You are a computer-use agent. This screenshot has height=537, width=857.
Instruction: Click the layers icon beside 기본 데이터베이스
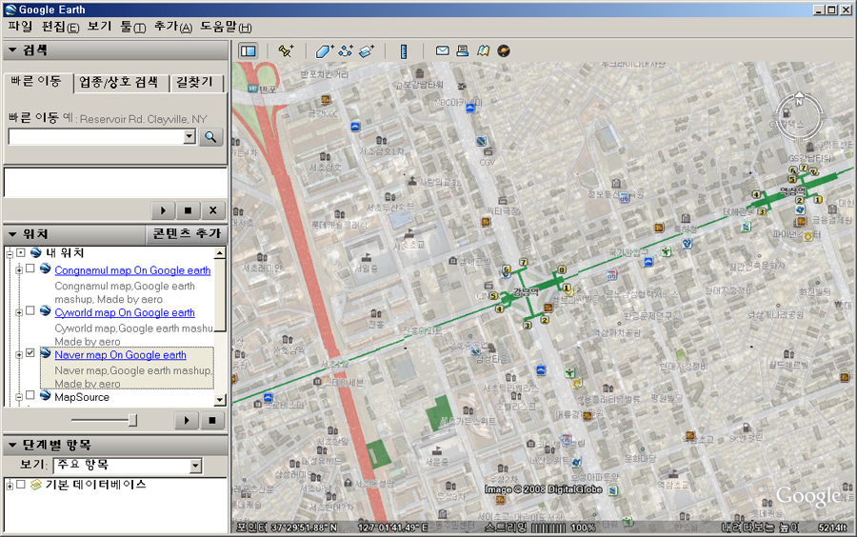(35, 484)
